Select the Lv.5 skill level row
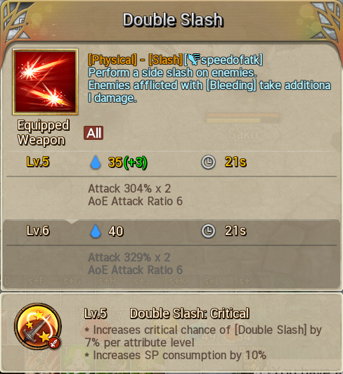This screenshot has width=343, height=374. point(171,162)
